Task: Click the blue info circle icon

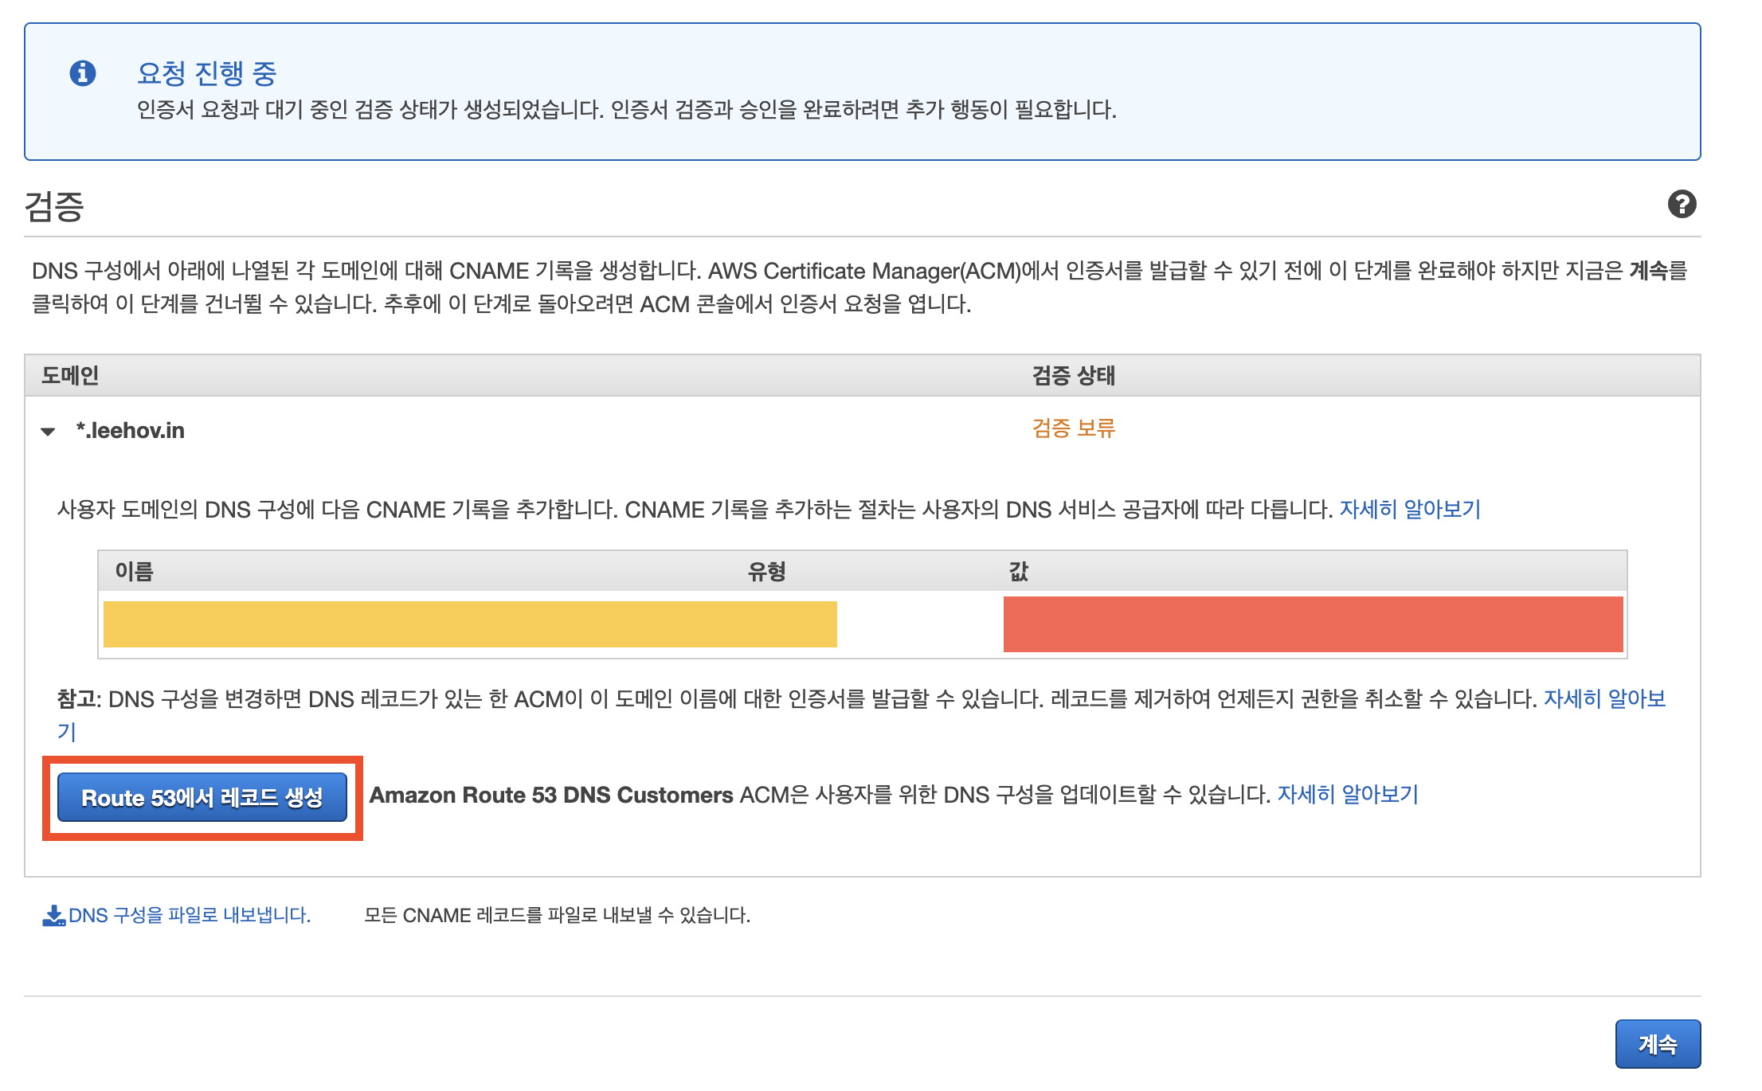Action: pyautogui.click(x=83, y=73)
